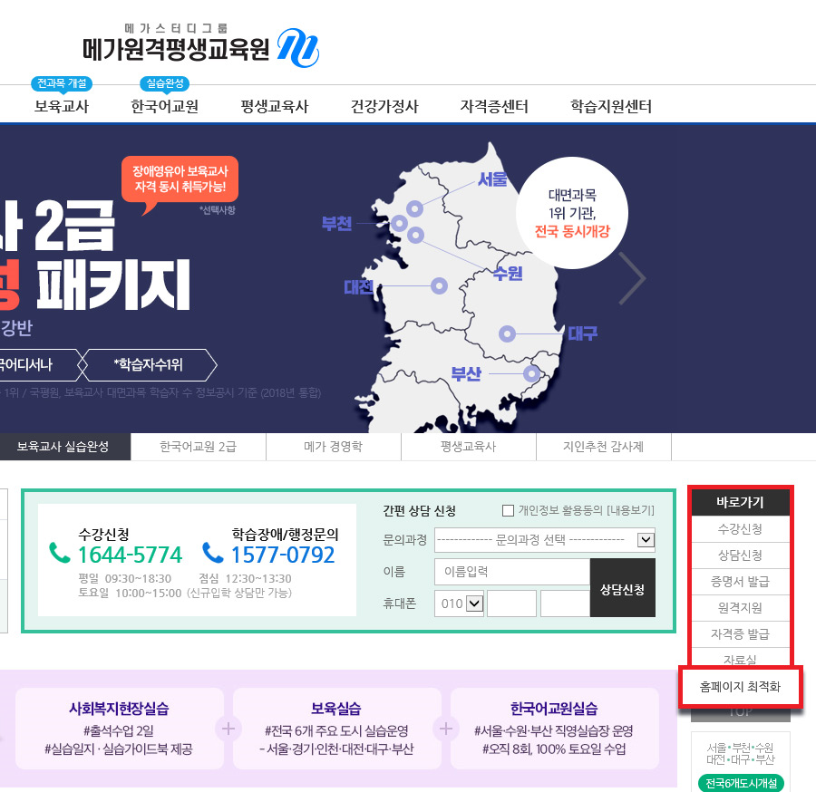Go to 증명서 발급 in the sidebar

tap(740, 582)
